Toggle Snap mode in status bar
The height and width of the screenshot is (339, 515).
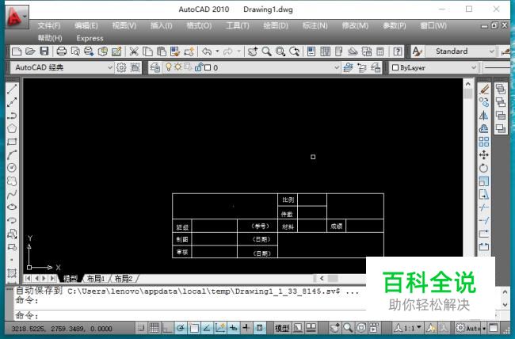click(141, 327)
